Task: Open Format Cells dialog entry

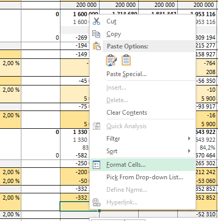Action: coord(142,165)
